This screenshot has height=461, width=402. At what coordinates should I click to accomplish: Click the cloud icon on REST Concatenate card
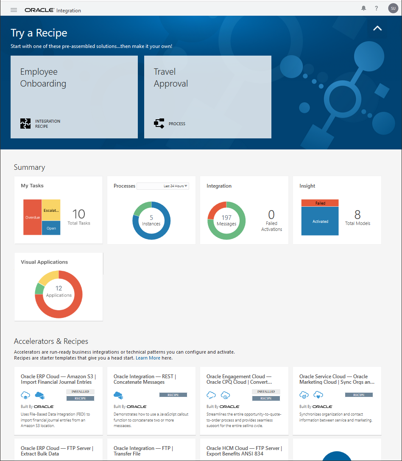click(x=118, y=395)
